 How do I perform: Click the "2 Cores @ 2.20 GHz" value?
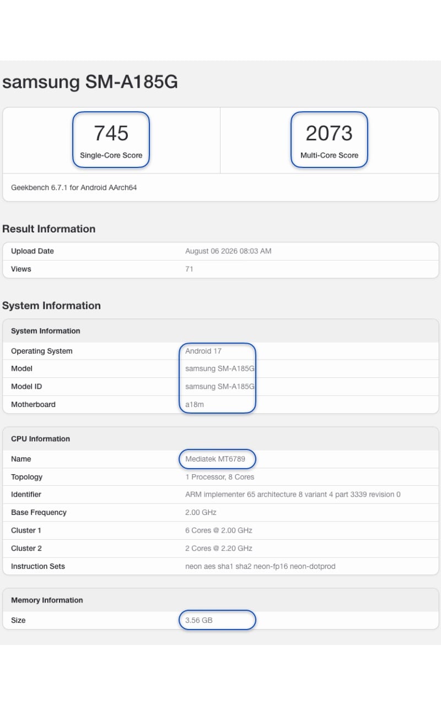click(x=219, y=549)
